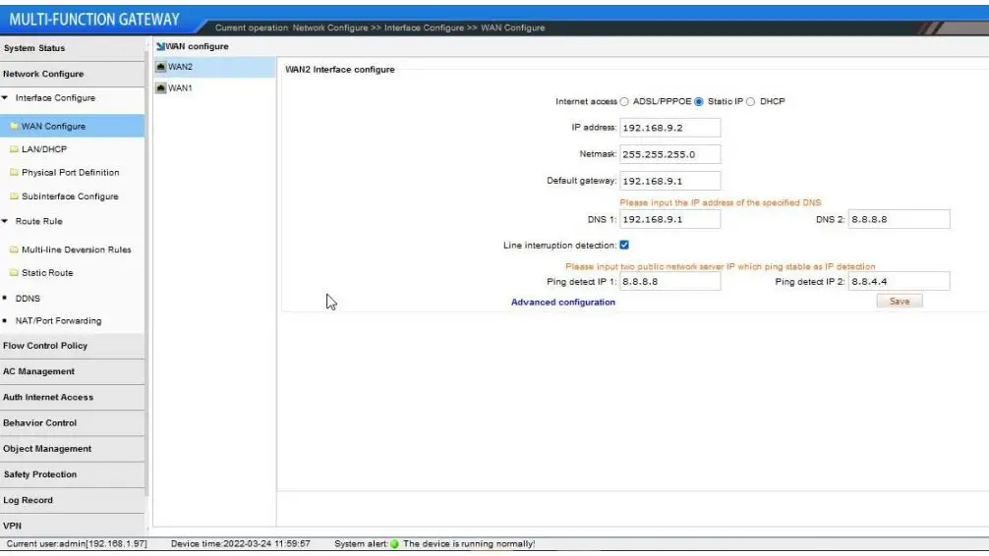Viewport: 989px width, 556px height.
Task: Click Current user admin status text
Action: [77, 544]
